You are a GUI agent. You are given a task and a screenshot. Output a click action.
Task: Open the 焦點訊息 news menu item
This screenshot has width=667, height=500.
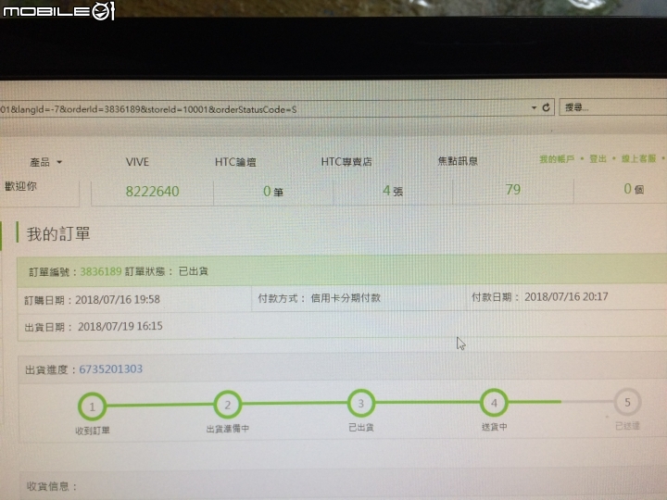[x=458, y=161]
